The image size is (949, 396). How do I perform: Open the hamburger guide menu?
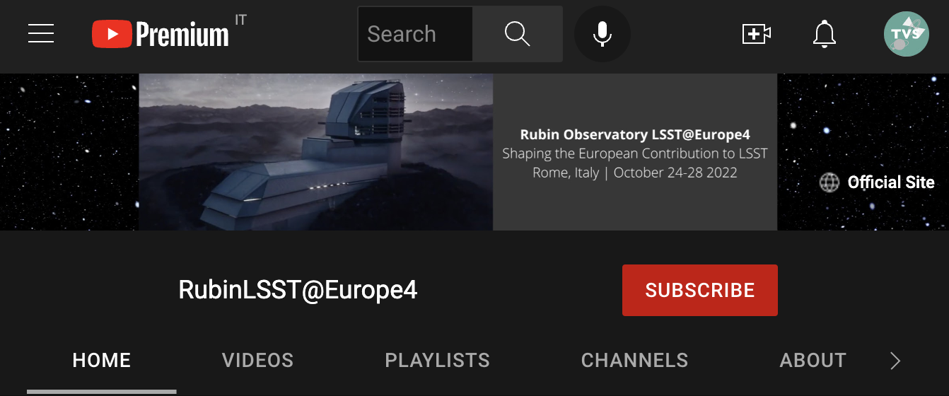click(x=41, y=33)
